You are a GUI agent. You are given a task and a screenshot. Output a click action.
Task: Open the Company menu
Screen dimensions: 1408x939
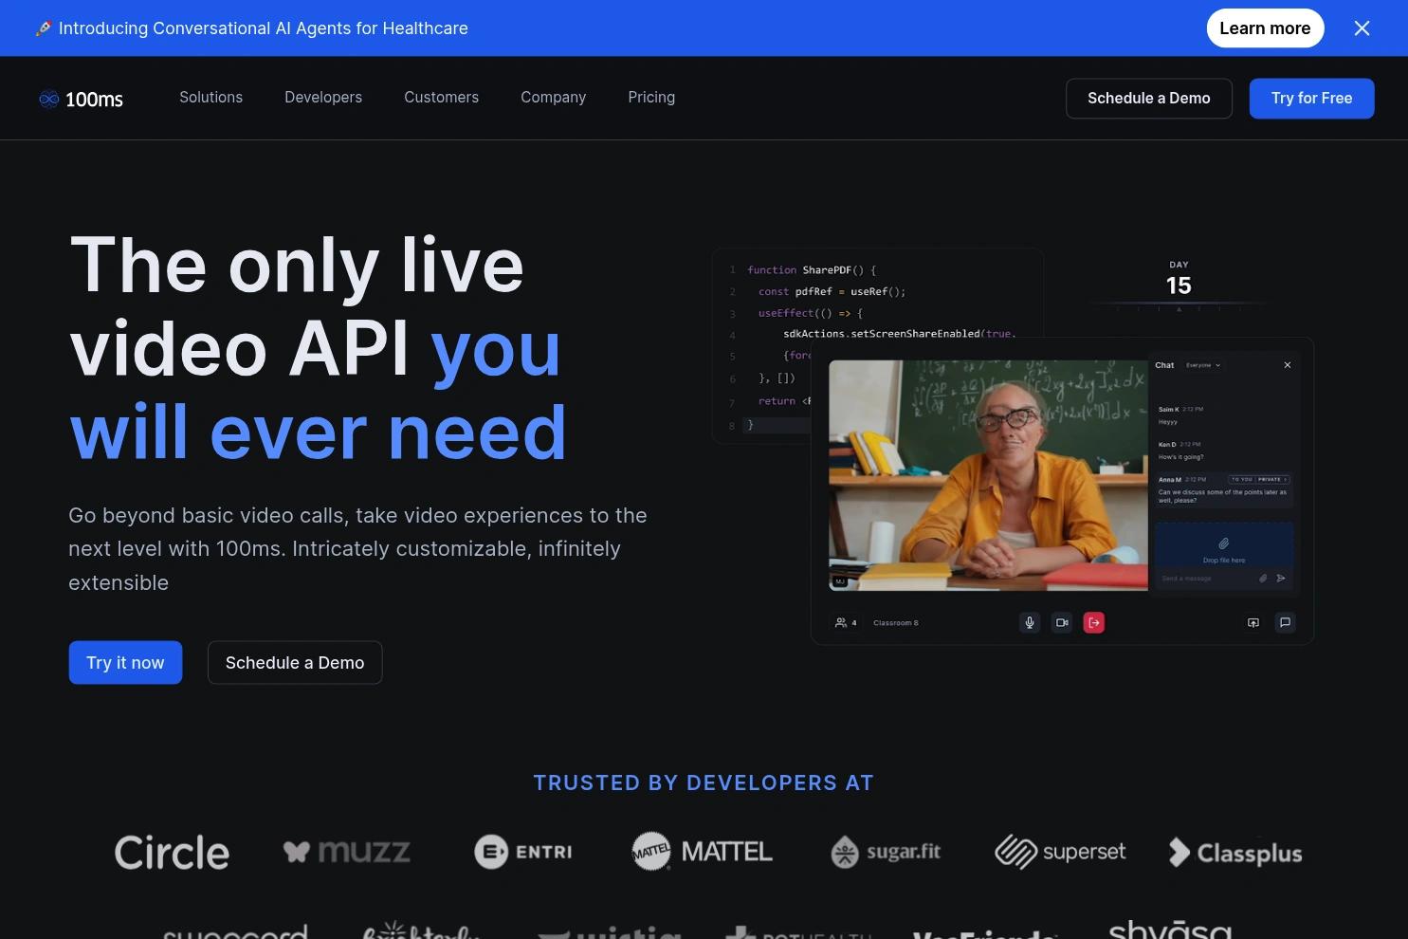(554, 98)
